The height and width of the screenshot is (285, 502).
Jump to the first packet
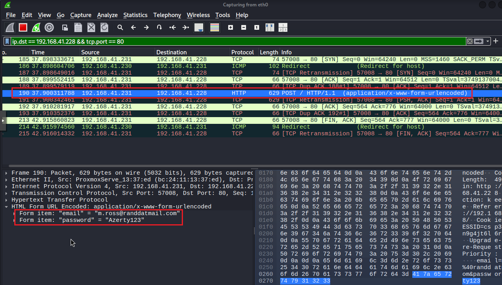172,27
